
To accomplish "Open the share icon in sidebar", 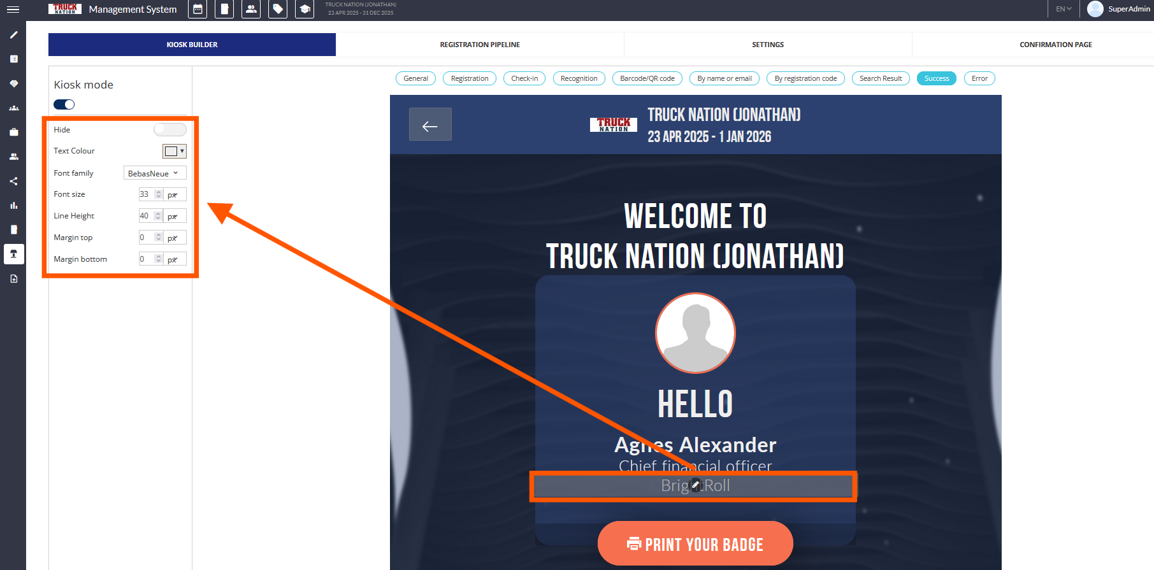I will click(13, 182).
